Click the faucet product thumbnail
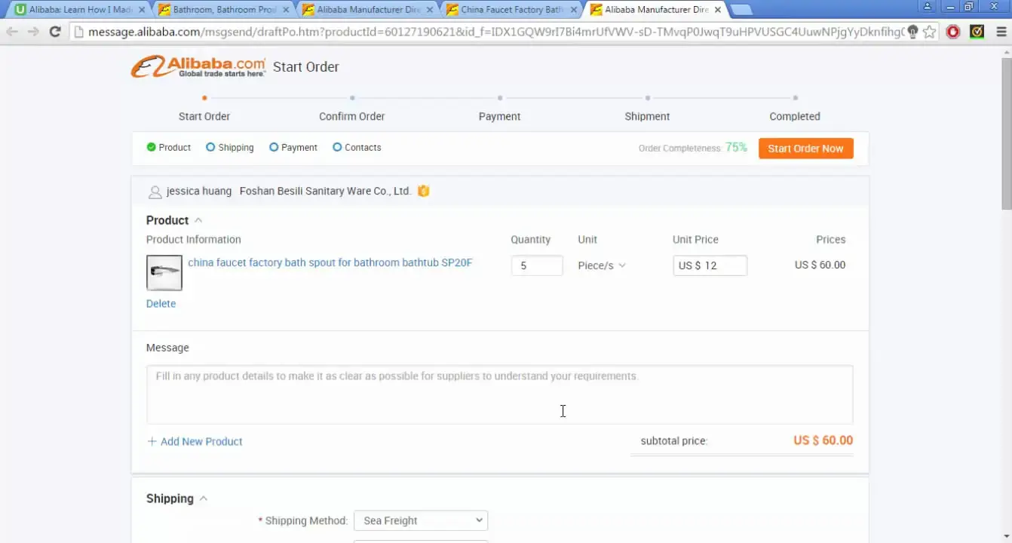Viewport: 1012px width, 543px height. 164,272
